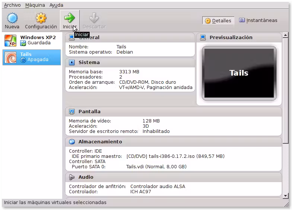Click the scrollbar down arrow
The image size is (292, 210).
click(x=285, y=196)
